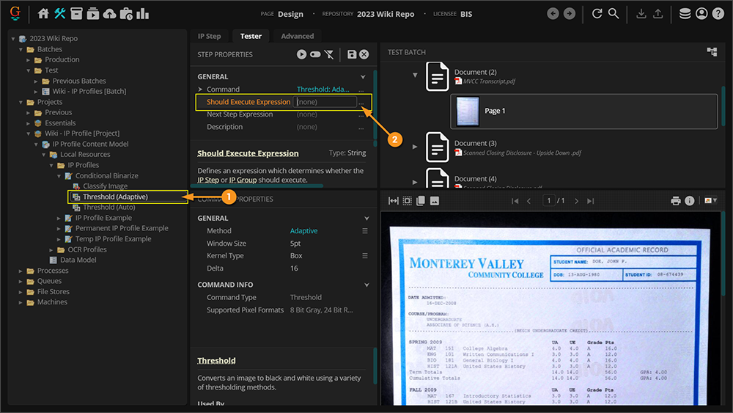Open the briefcase with clock icon
Image resolution: width=733 pixels, height=413 pixels.
point(126,13)
